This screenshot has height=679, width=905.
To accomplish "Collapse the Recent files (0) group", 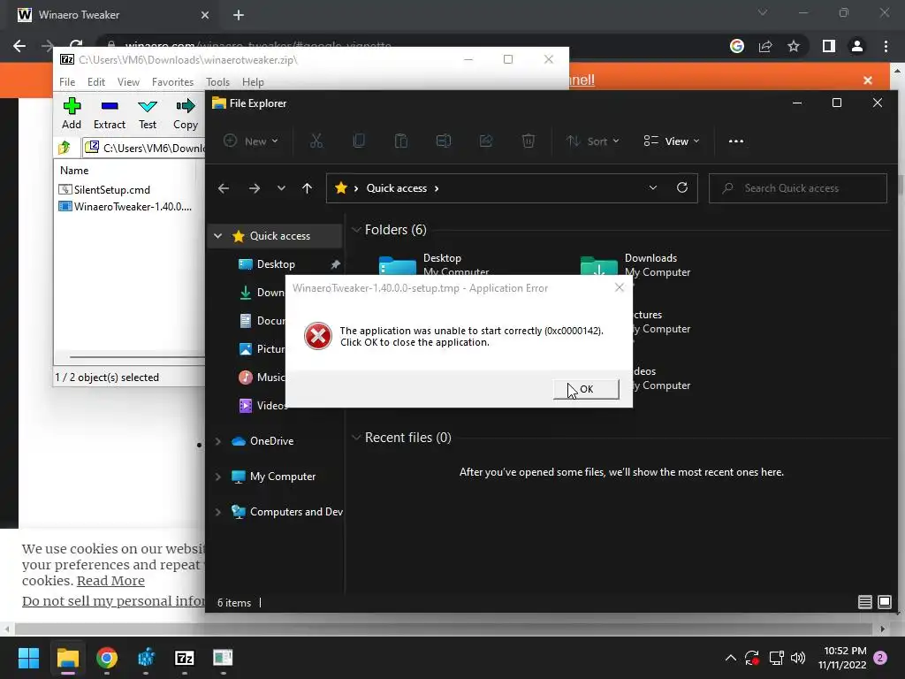I will tap(356, 438).
